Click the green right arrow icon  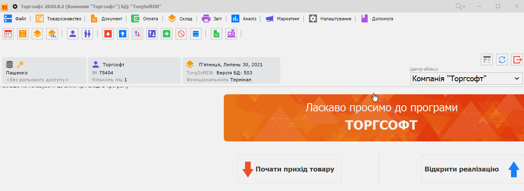pyautogui.click(x=167, y=34)
